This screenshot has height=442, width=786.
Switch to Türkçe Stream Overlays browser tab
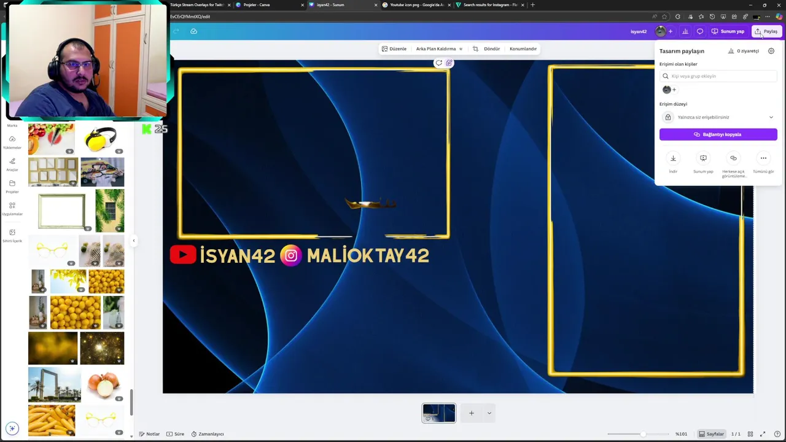(x=196, y=5)
